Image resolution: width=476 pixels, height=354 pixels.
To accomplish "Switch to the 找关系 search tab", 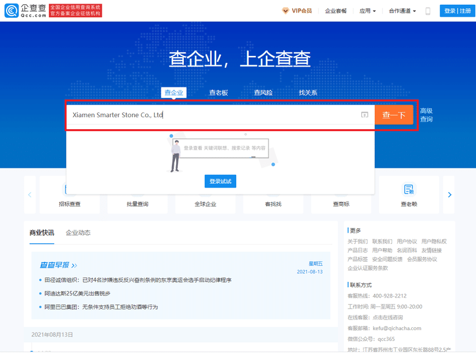I will click(308, 93).
